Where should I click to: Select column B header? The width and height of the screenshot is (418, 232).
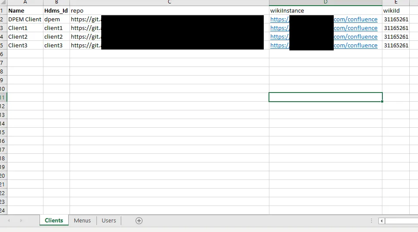[56, 3]
